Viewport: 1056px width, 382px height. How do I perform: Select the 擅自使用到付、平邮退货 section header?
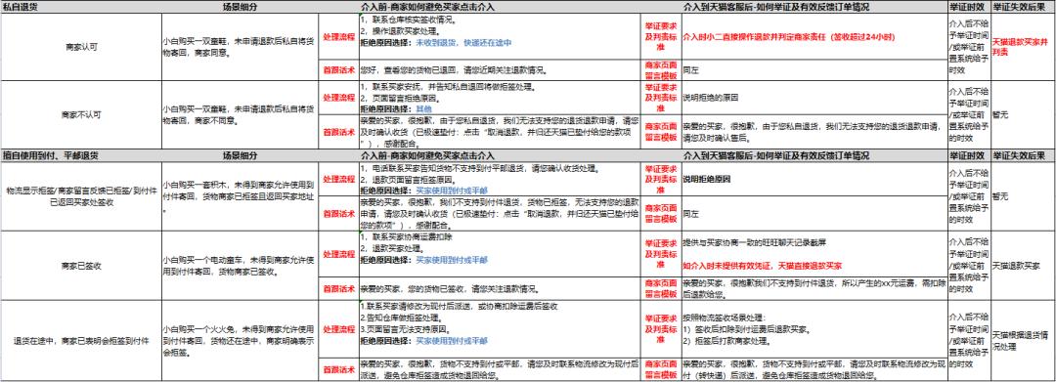click(x=81, y=156)
